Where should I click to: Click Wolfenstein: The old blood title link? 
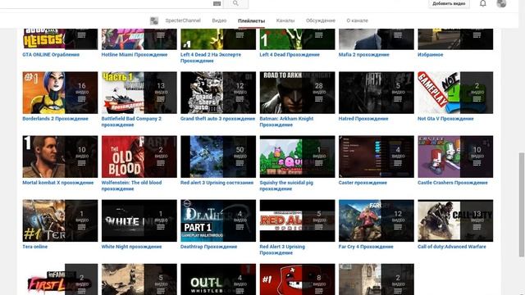coord(131,186)
